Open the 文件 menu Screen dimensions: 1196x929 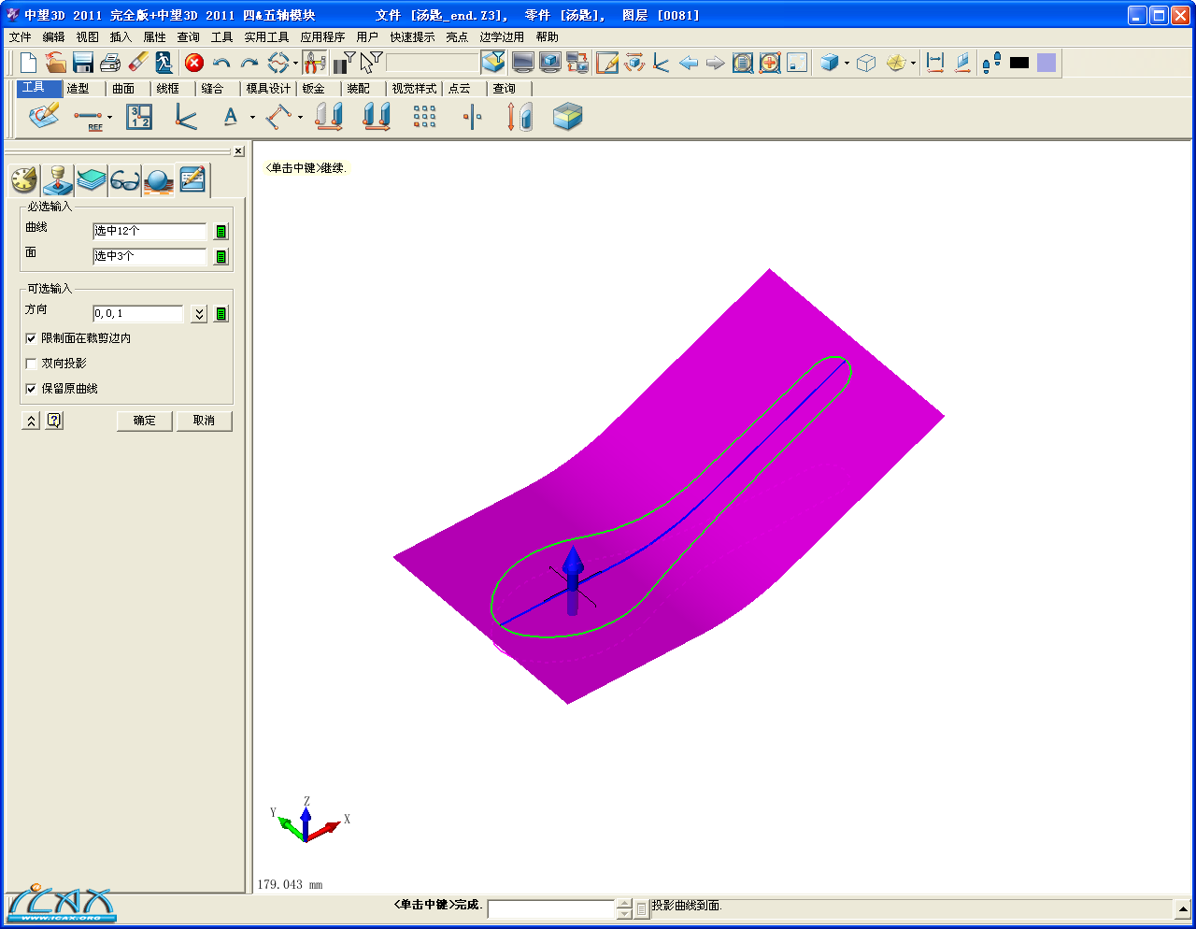pos(20,37)
